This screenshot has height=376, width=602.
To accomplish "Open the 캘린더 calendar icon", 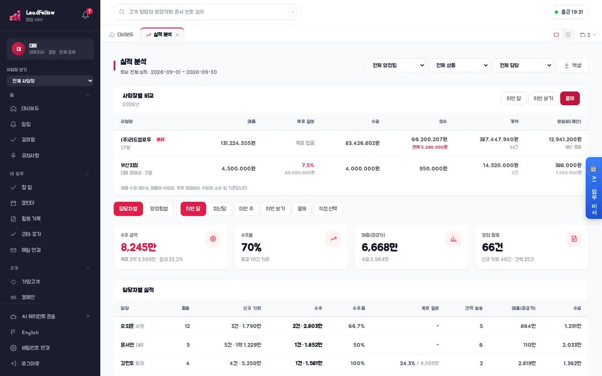I will pyautogui.click(x=14, y=203).
